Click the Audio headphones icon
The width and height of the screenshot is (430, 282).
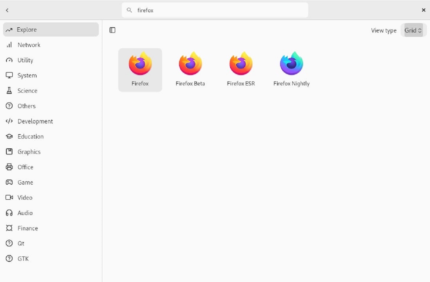pos(9,213)
